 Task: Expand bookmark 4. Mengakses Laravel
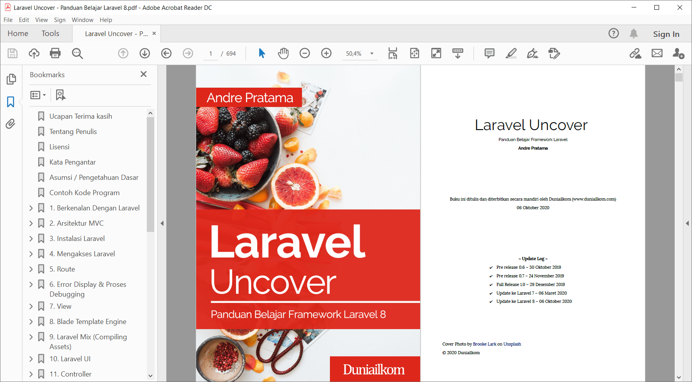pyautogui.click(x=31, y=254)
